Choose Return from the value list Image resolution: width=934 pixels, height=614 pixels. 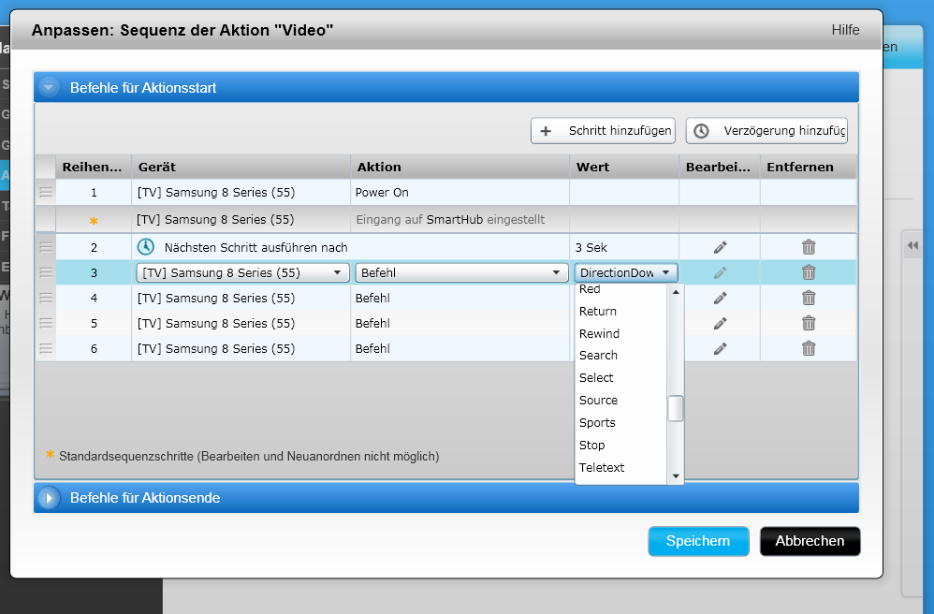[598, 311]
